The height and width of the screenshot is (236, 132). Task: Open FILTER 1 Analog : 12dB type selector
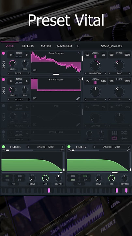[x=45, y=147]
